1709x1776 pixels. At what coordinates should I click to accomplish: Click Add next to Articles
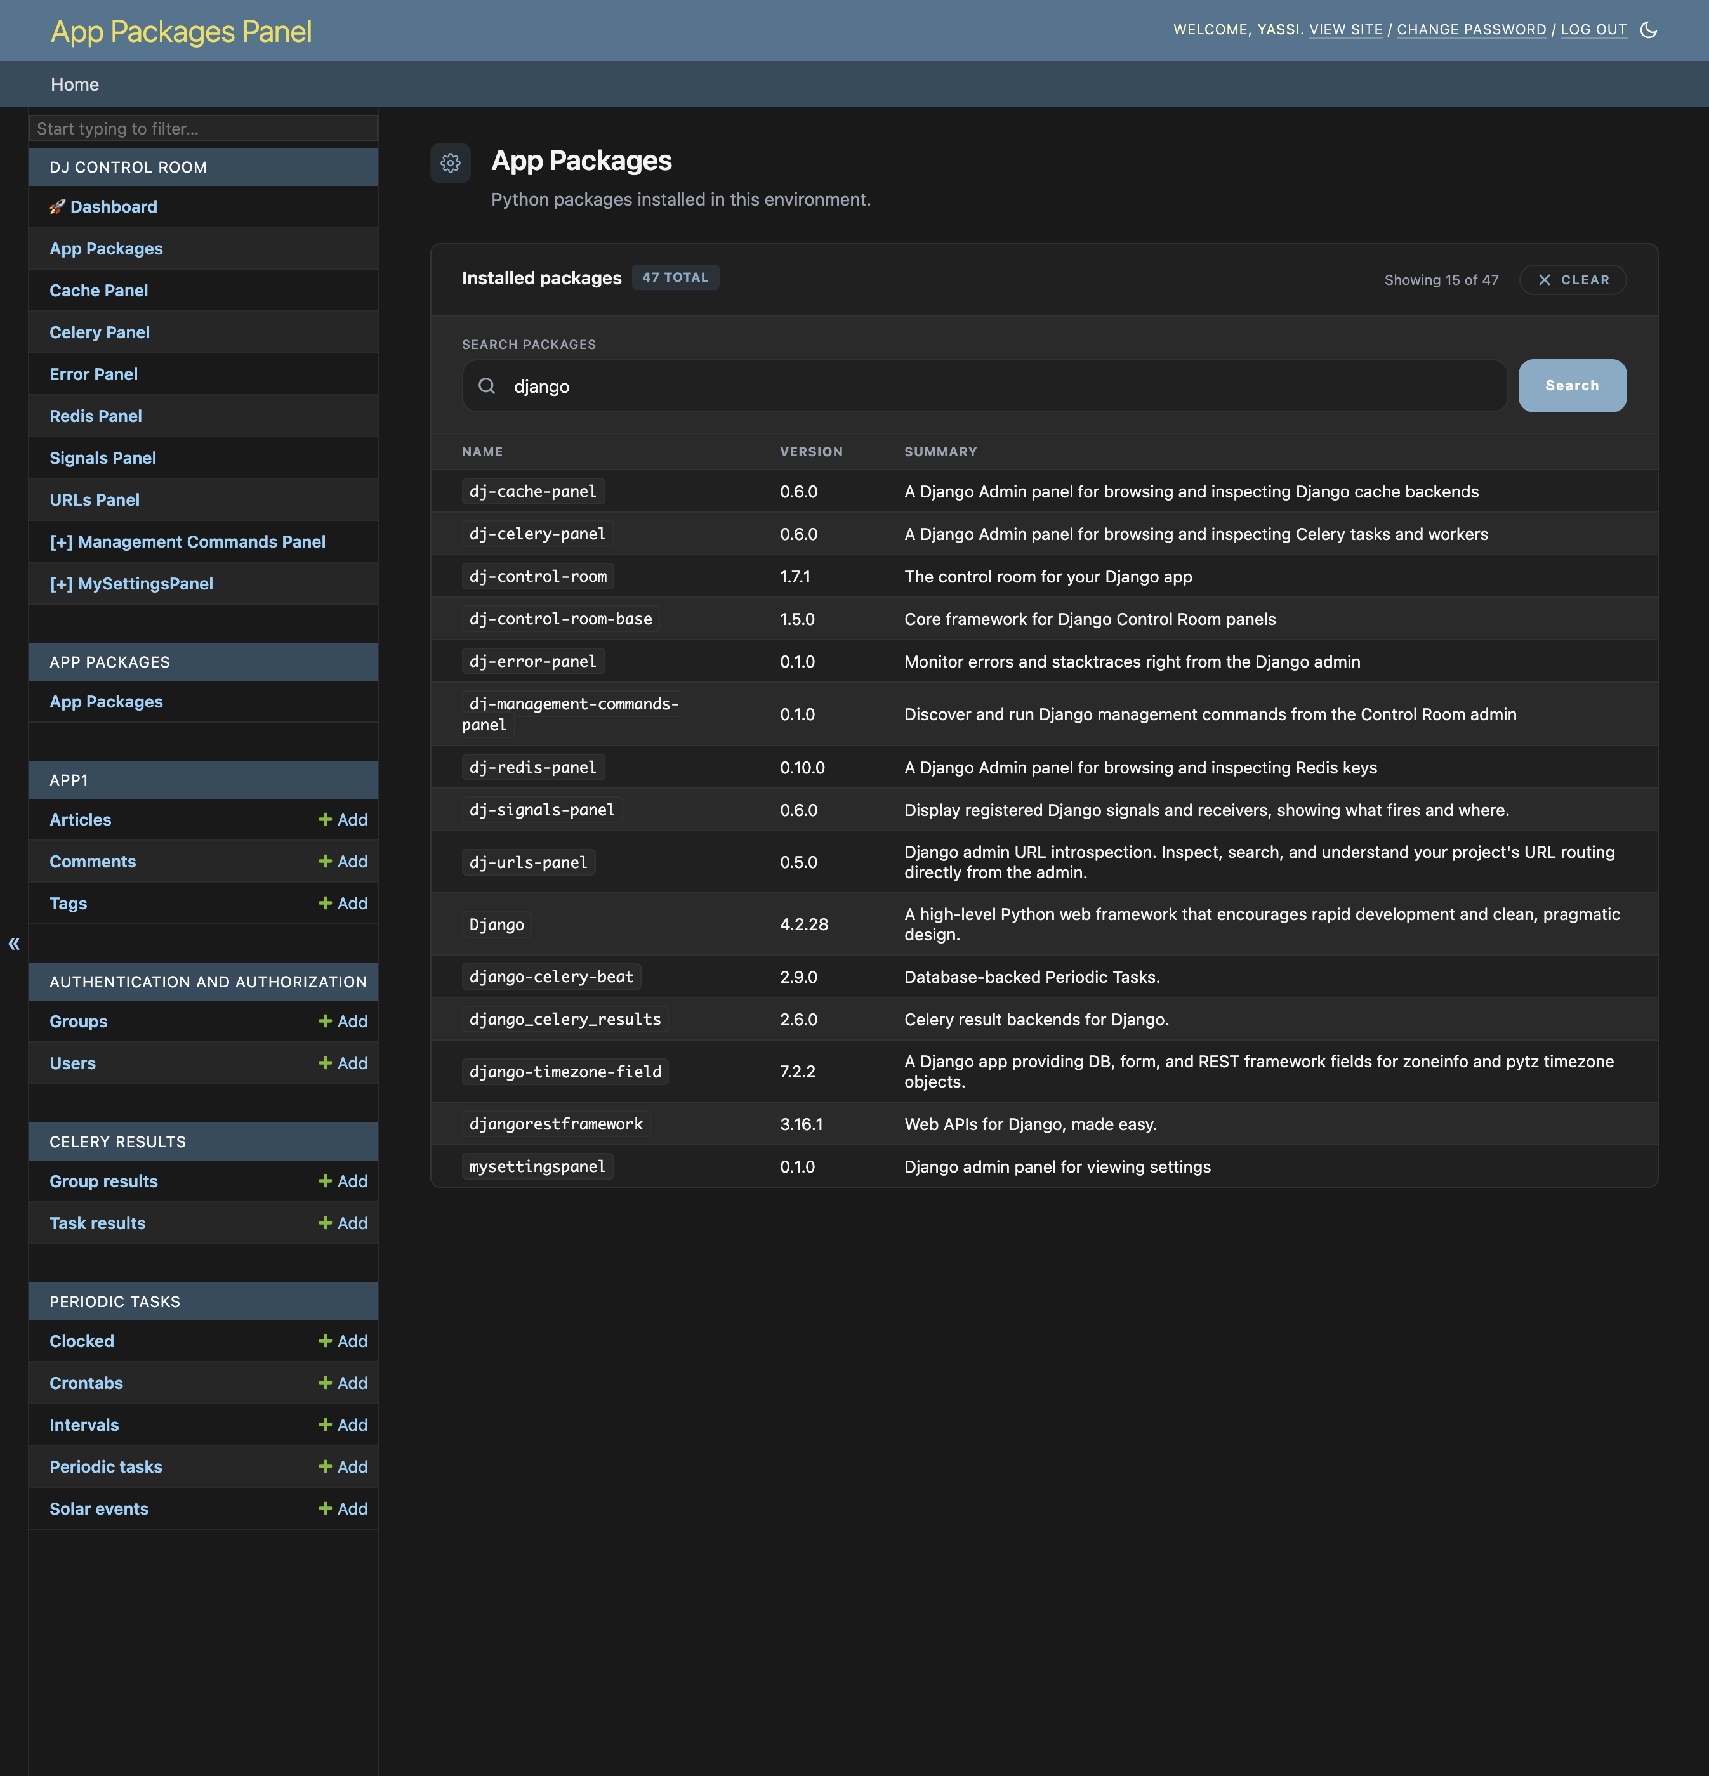(x=343, y=820)
